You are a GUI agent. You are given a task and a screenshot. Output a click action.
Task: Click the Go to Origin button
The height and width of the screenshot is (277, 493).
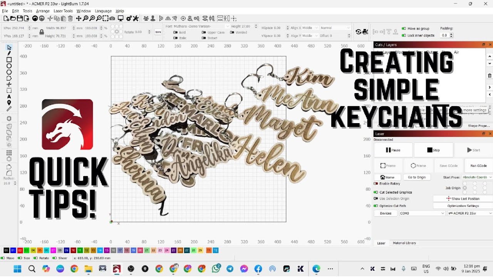[417, 177]
